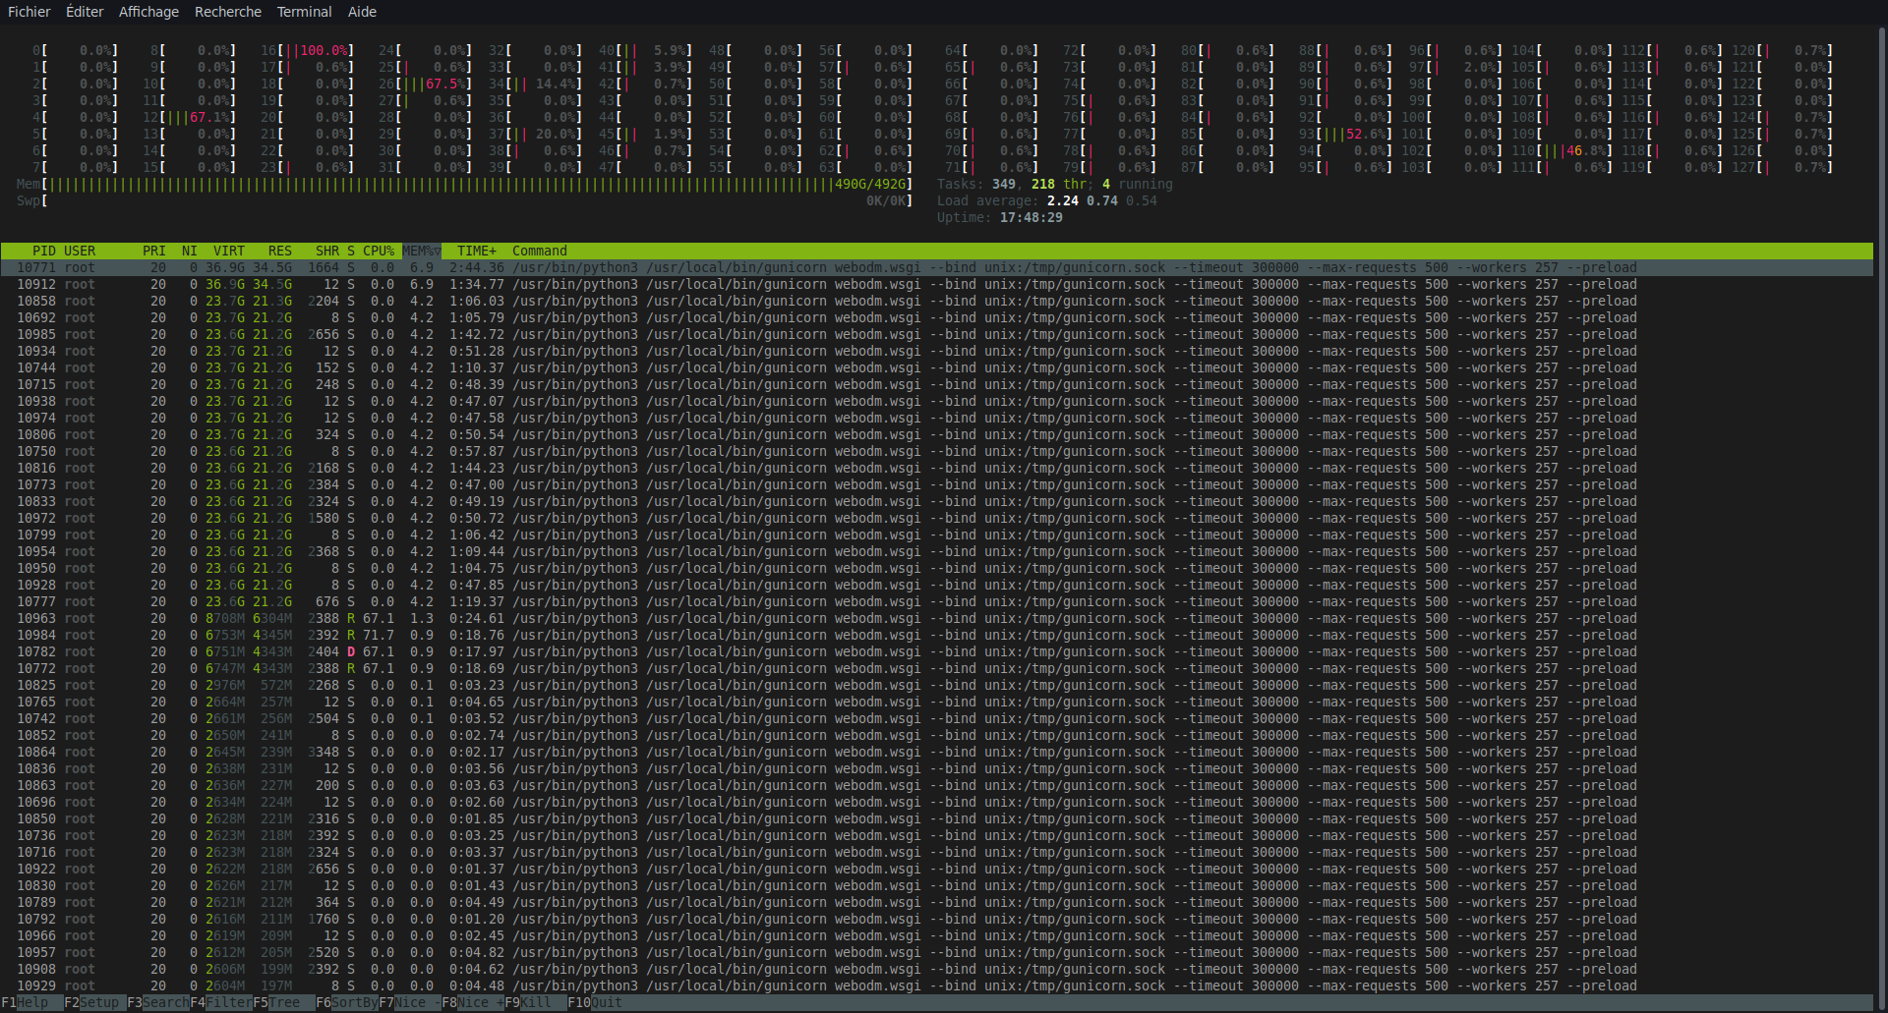The height and width of the screenshot is (1013, 1888).
Task: Open the Terminal menu
Action: click(x=304, y=12)
